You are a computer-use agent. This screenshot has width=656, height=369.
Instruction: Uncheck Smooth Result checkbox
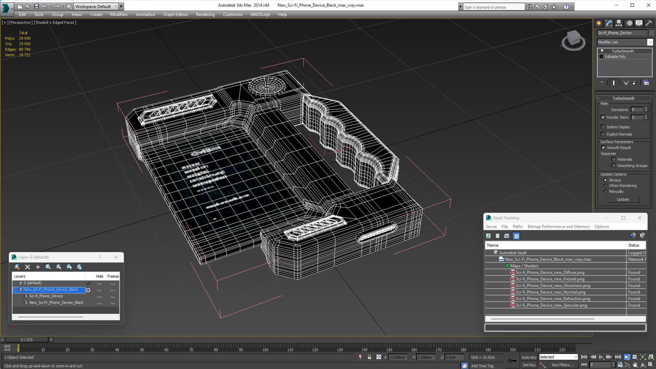click(603, 148)
